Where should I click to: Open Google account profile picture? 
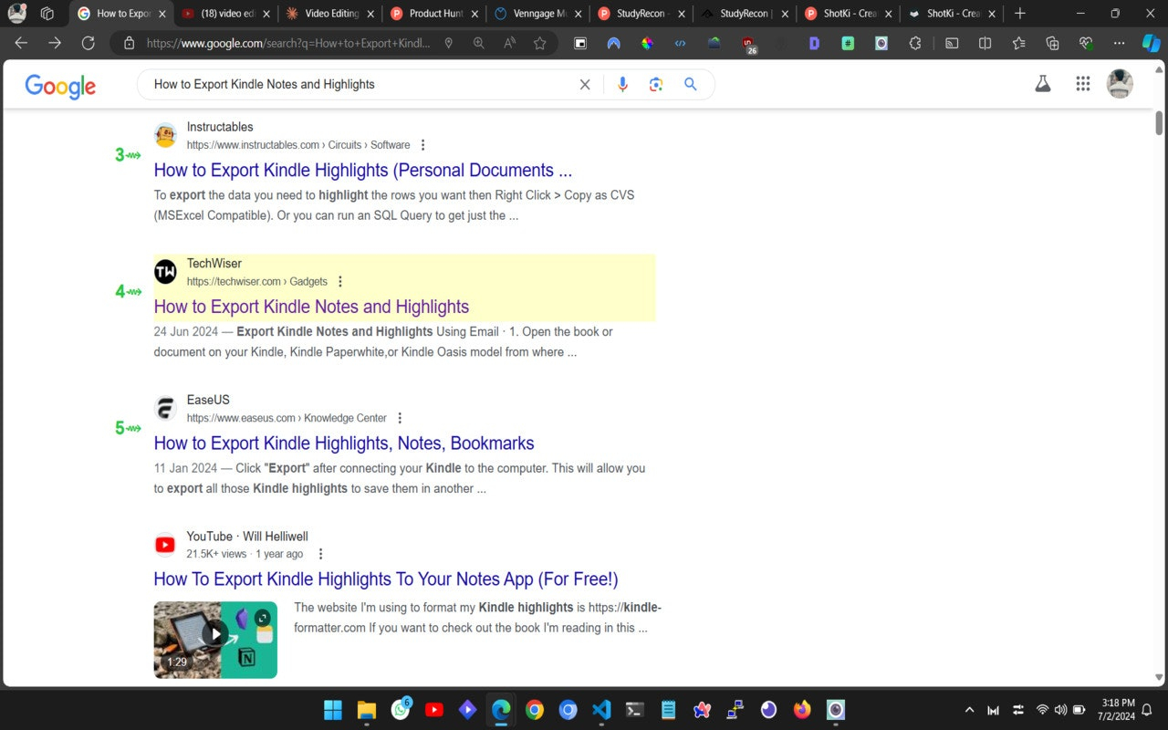tap(1120, 84)
